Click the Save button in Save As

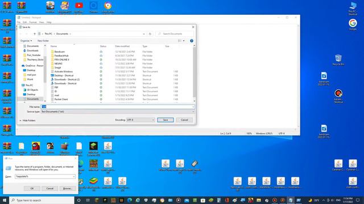166,120
